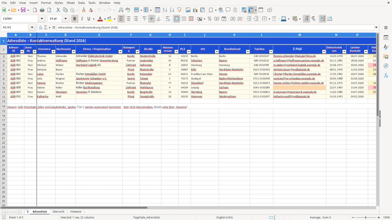Image resolution: width=392 pixels, height=220 pixels.
Task: Toggle Left-To-Right text direction
Action: tap(306, 19)
